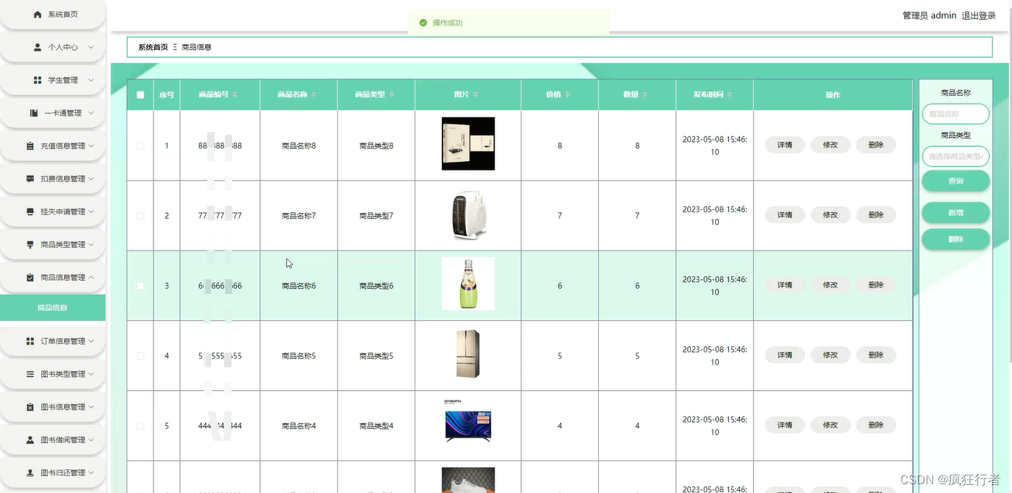Click into the 商品名称 search field
Viewport: 1012px width, 493px height.
(955, 115)
